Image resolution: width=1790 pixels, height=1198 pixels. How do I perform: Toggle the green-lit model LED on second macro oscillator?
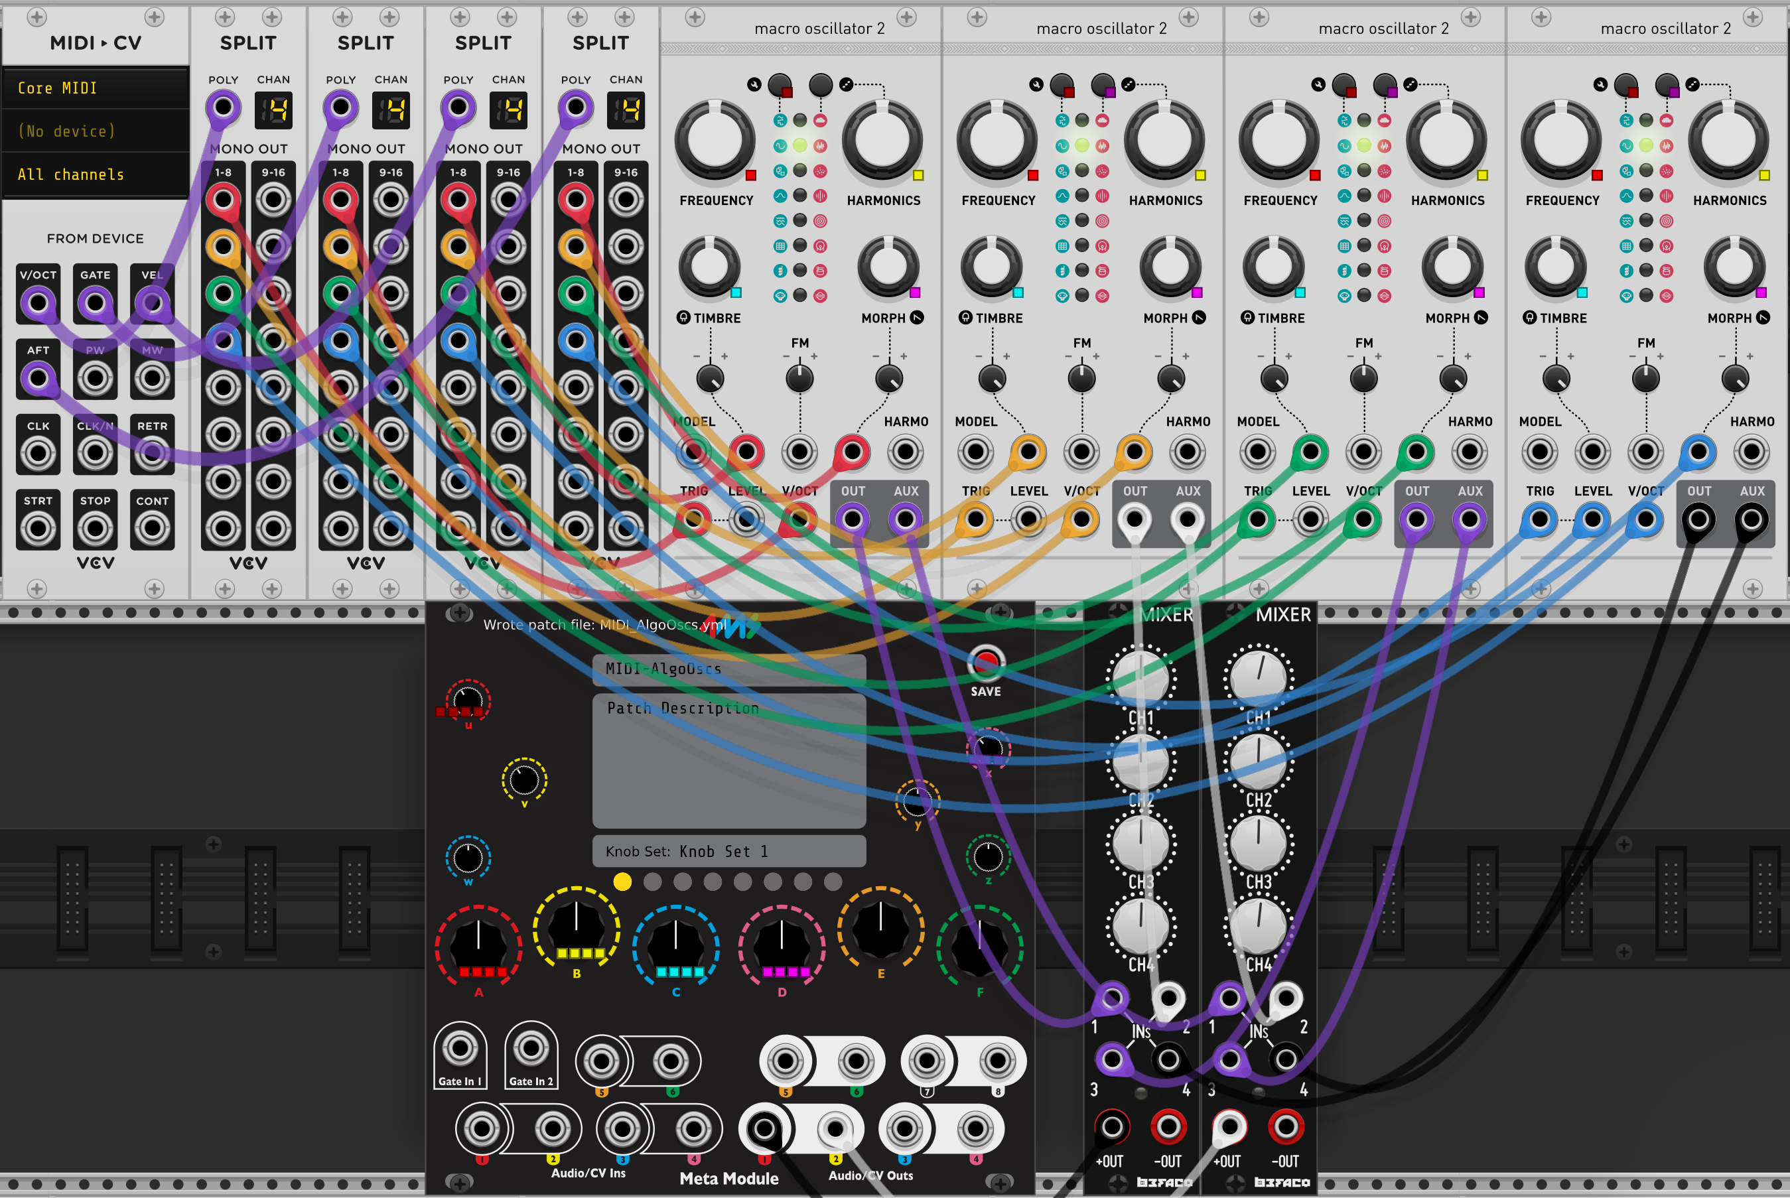click(x=1083, y=147)
